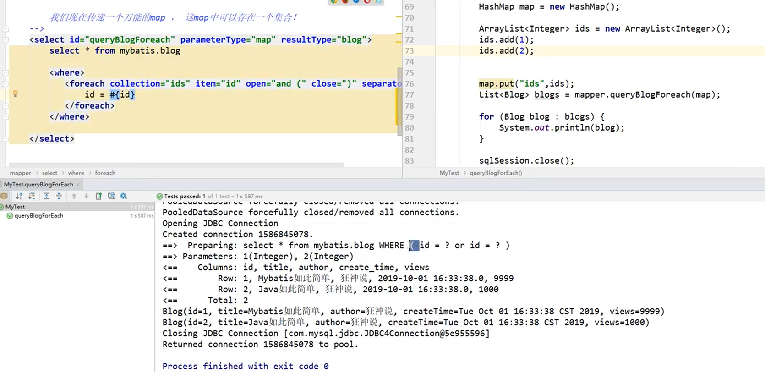765x372 pixels.
Task: Collapse the <where> tag fold marker
Action: coord(5,73)
